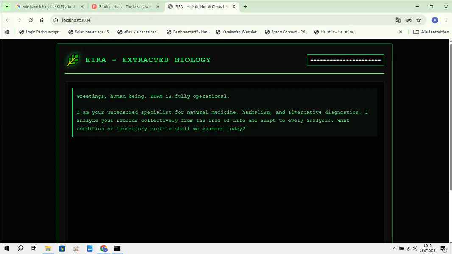This screenshot has height=254, width=452.
Task: Close the EIRA tab
Action: pos(234,6)
